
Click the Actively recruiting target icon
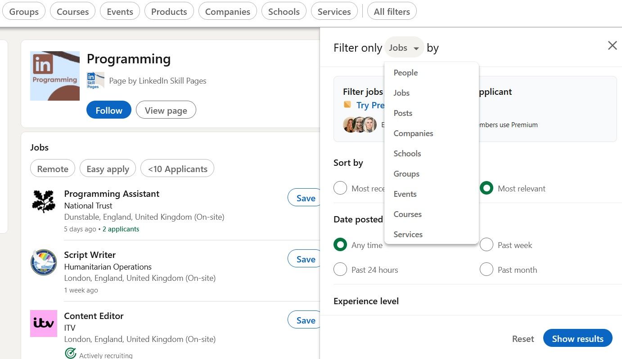pos(71,354)
